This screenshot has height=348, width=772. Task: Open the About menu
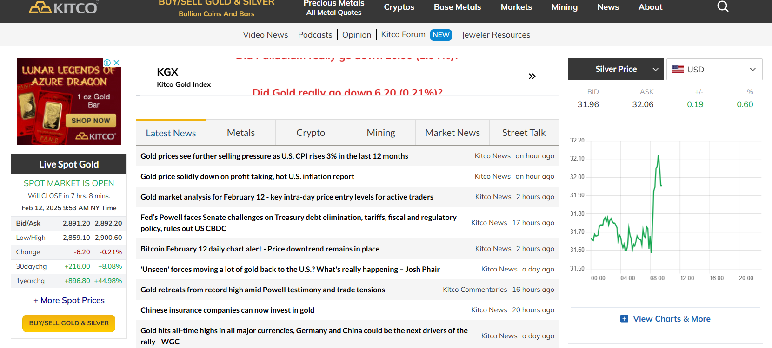[x=650, y=7]
